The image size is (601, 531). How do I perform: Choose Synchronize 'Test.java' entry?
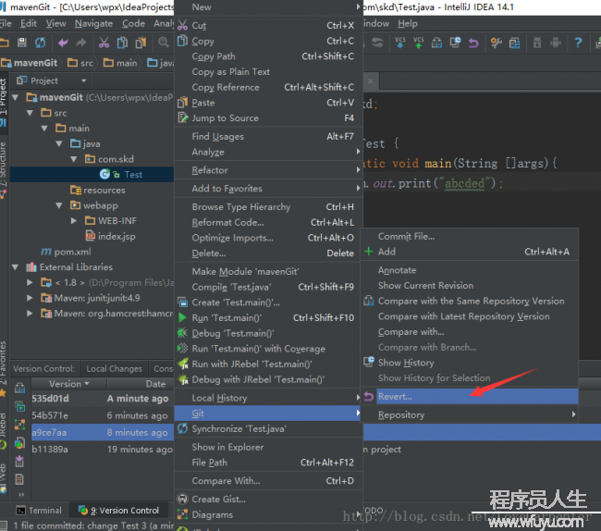(x=269, y=428)
